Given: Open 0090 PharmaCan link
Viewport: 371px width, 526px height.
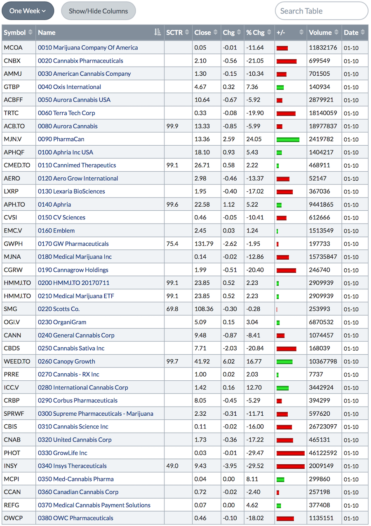Looking at the screenshot, I should click(x=61, y=139).
